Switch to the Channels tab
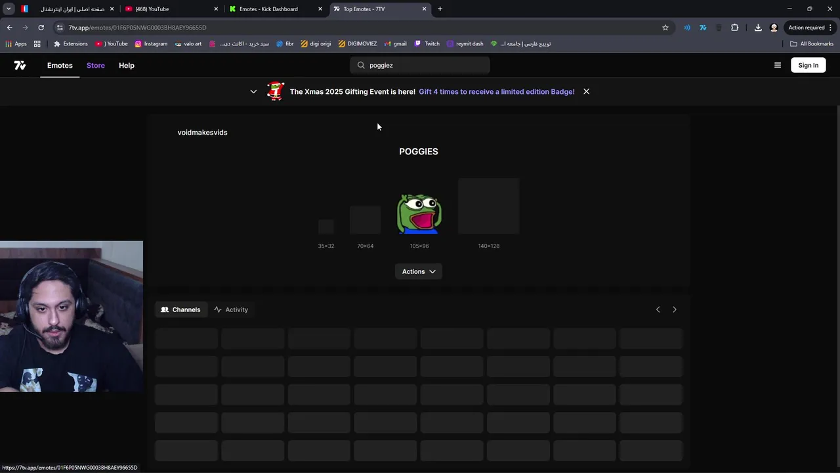840x473 pixels. point(180,309)
